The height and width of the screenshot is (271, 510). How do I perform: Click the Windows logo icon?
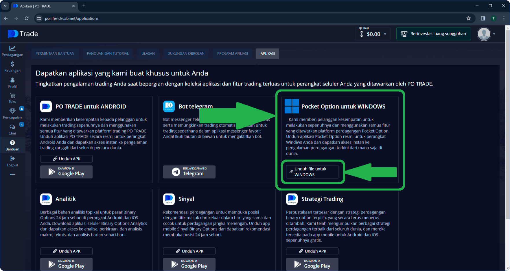coord(292,106)
